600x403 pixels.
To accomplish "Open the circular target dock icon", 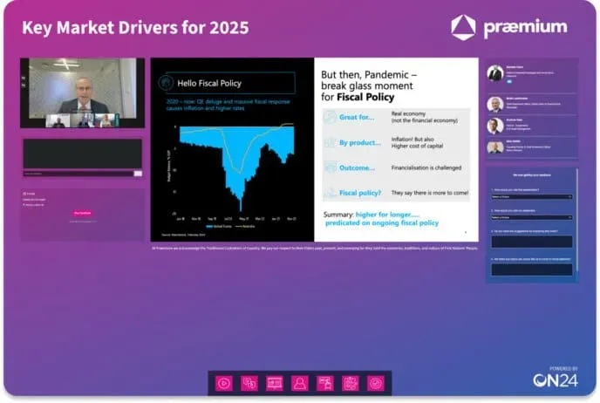I will [375, 383].
